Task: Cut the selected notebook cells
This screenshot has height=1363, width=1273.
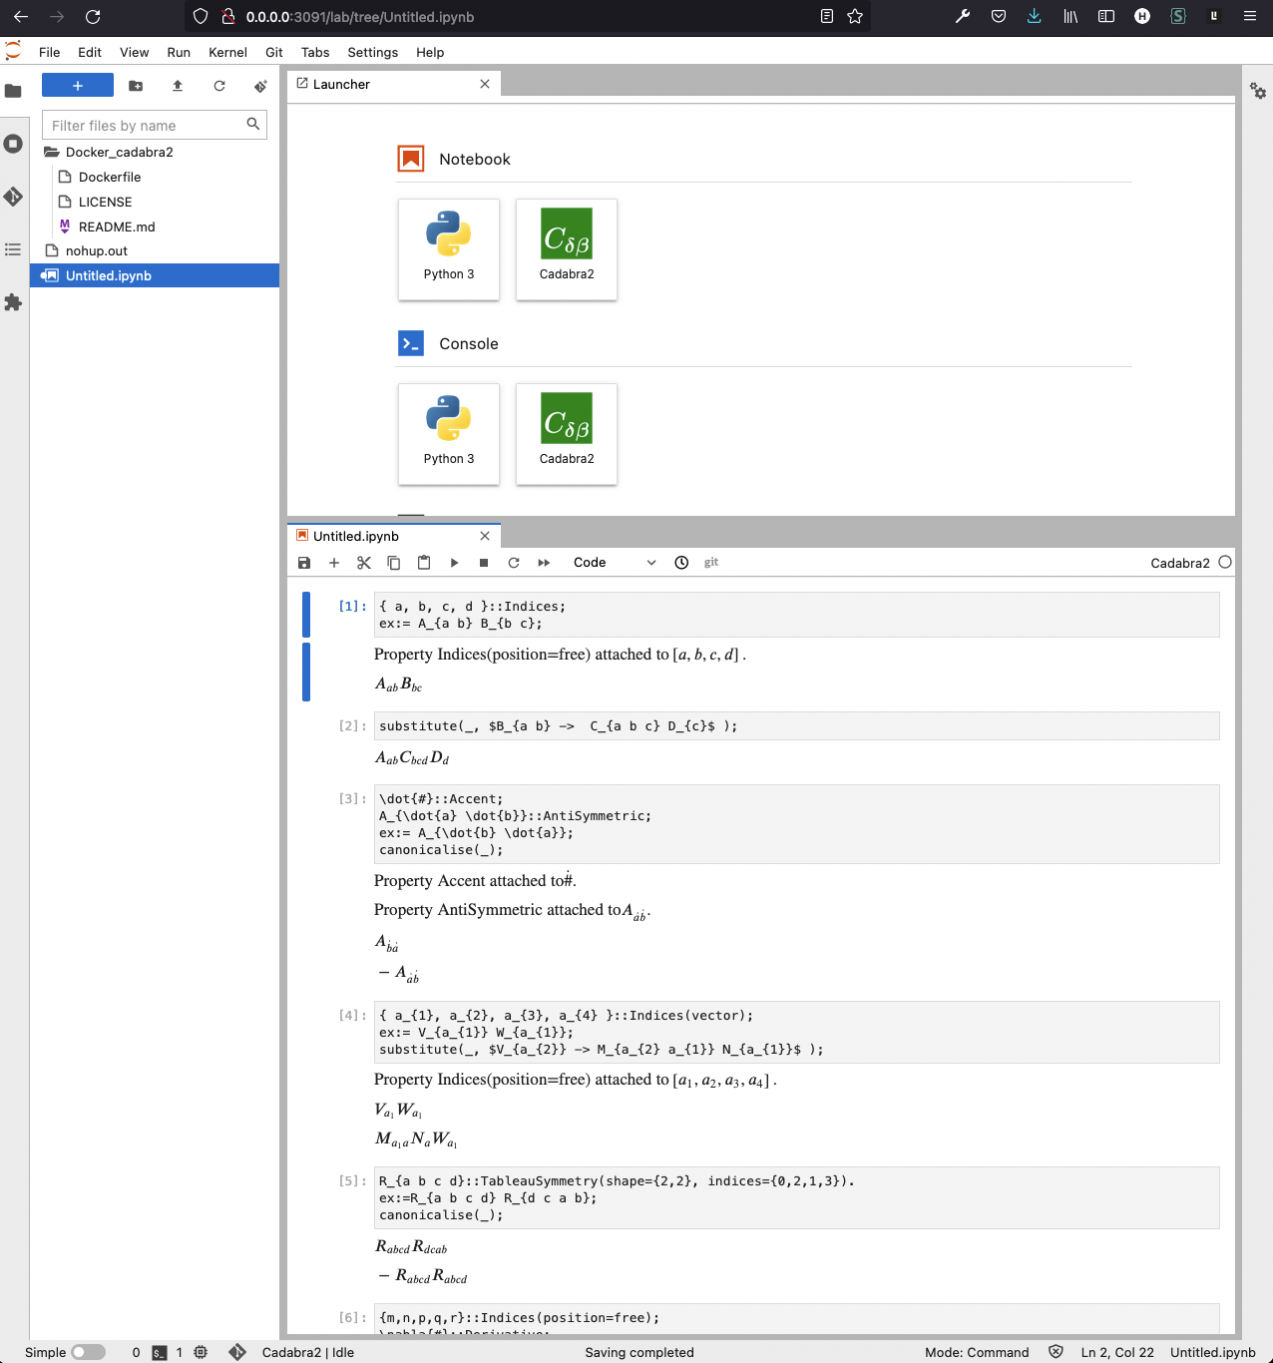Action: (363, 562)
